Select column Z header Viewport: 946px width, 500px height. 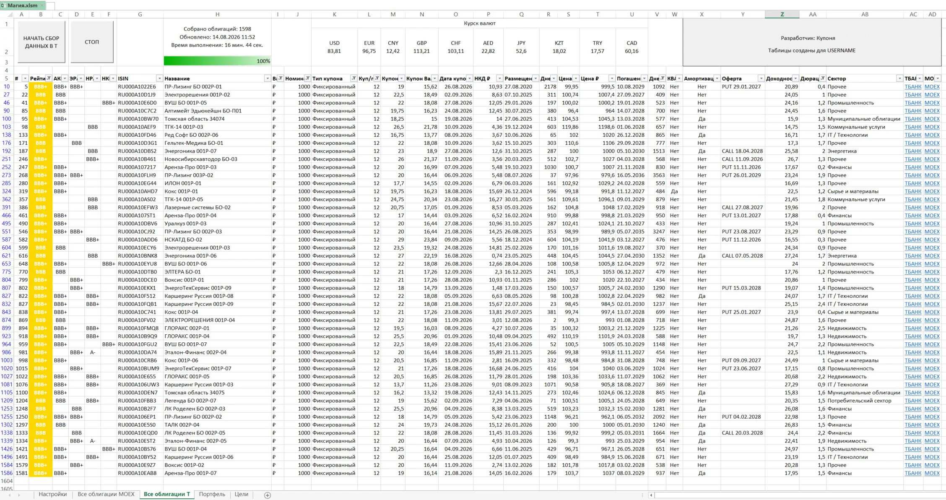[x=782, y=14]
